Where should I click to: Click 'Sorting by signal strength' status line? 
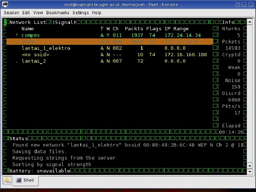click(52, 164)
